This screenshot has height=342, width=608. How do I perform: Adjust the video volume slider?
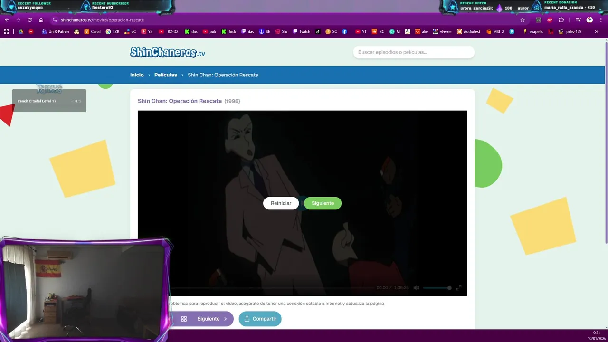(x=437, y=288)
